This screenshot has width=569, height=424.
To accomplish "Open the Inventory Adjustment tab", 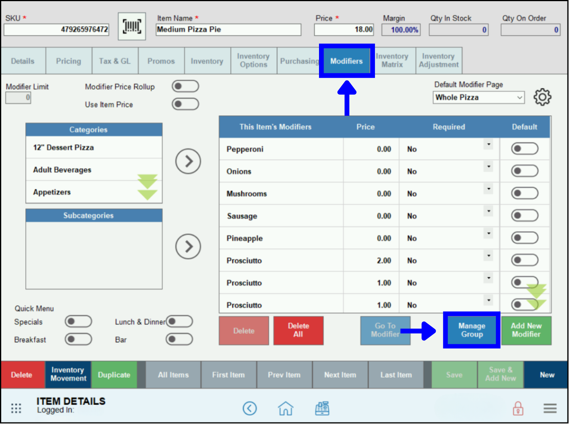I will click(x=439, y=61).
